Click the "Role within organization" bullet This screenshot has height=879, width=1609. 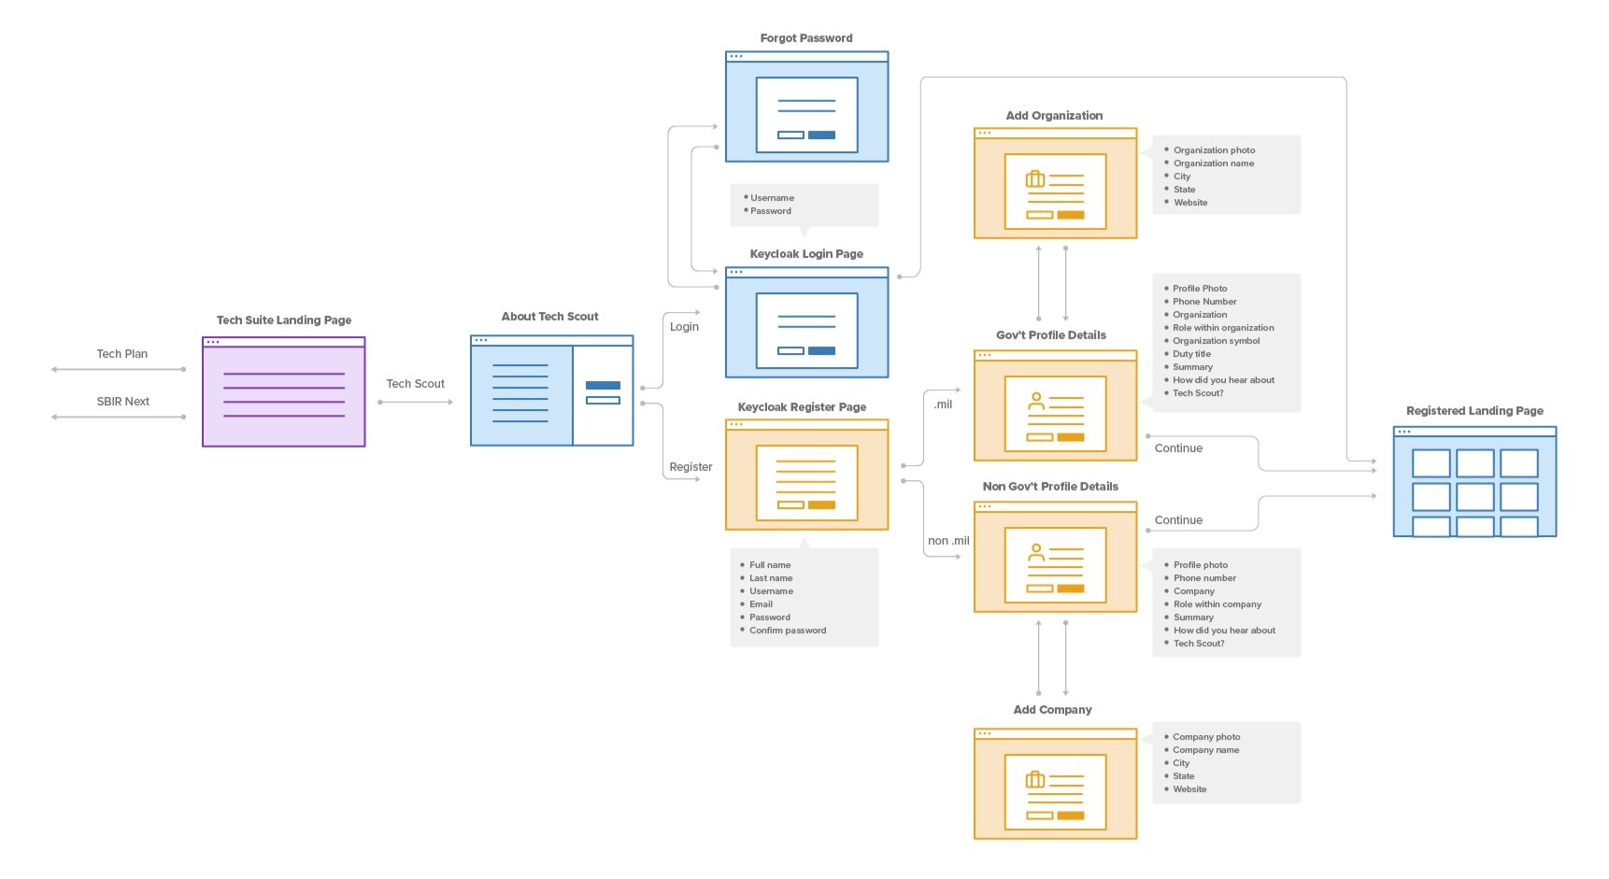1223,328
